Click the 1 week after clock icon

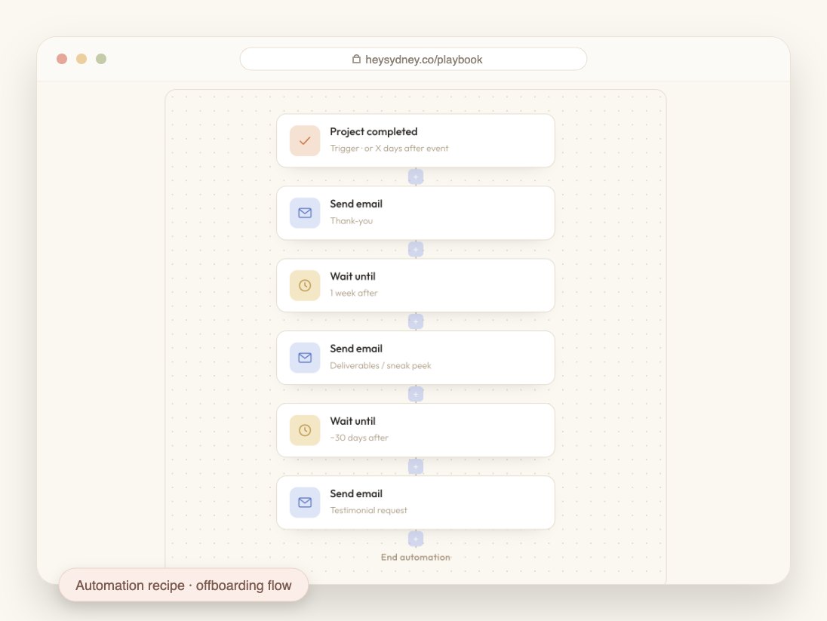pyautogui.click(x=305, y=285)
